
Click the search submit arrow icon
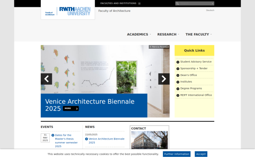pyautogui.click(x=212, y=3)
